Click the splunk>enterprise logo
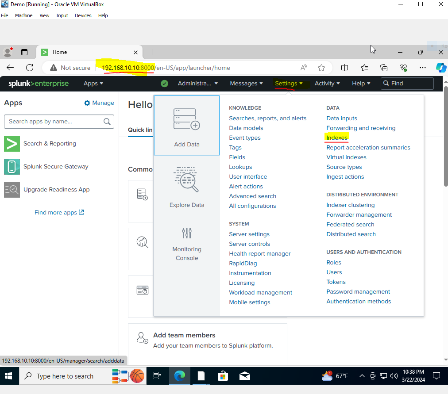448x394 pixels. [x=39, y=83]
